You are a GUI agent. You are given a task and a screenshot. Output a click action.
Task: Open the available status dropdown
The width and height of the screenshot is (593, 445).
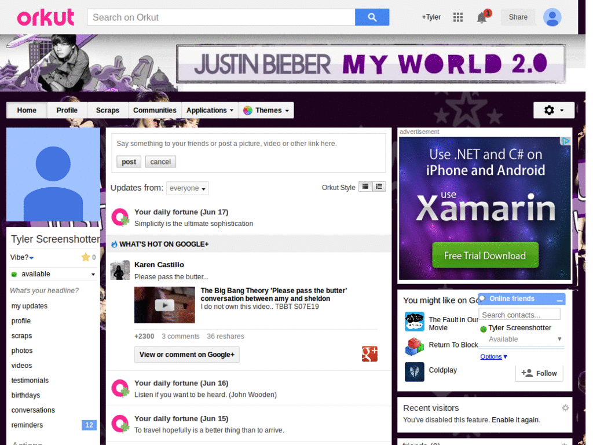(93, 274)
